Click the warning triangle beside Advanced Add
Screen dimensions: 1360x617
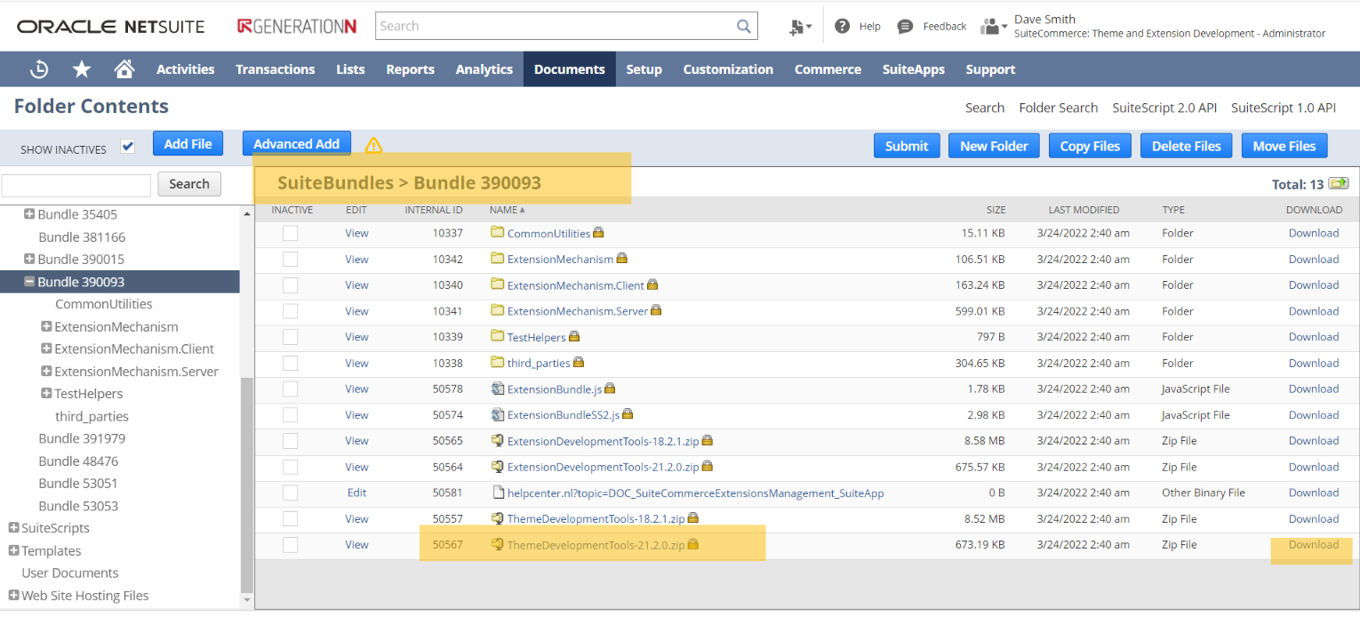(373, 144)
